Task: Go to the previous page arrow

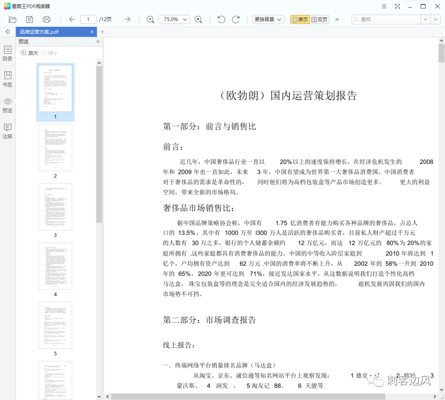Action: [72, 19]
